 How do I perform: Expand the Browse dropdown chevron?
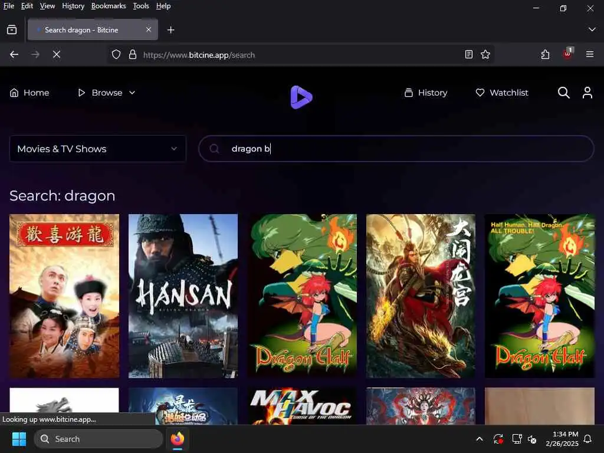pyautogui.click(x=132, y=93)
